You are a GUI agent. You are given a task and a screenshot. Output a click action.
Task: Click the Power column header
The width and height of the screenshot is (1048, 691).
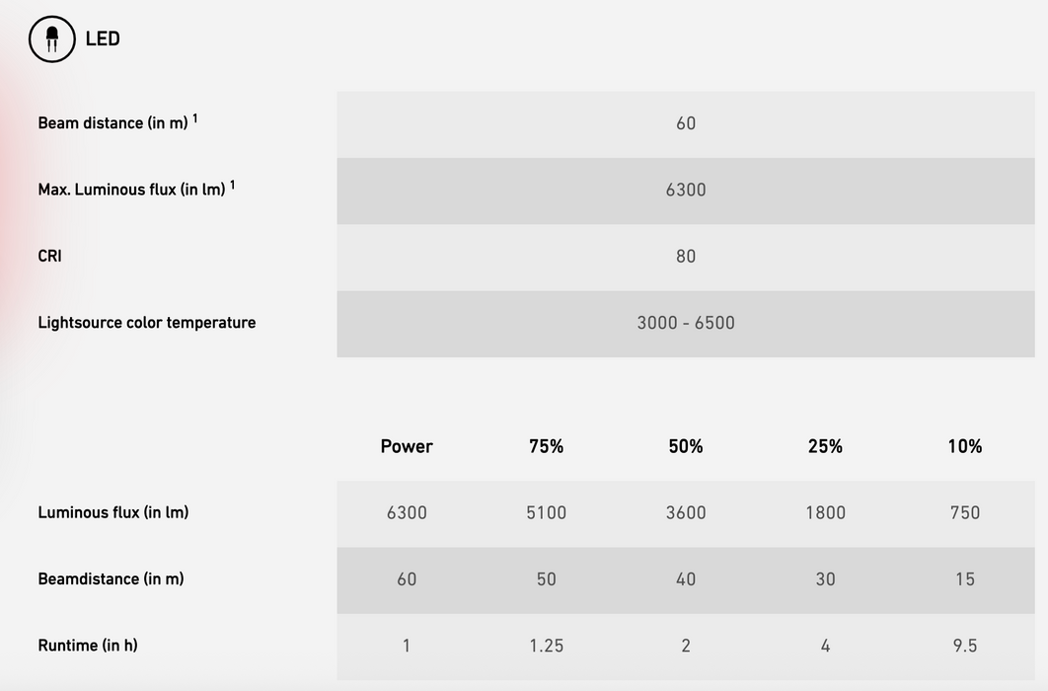click(407, 446)
